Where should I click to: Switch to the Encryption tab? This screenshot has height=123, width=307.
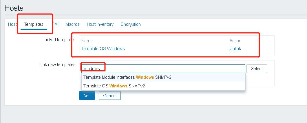click(x=131, y=24)
